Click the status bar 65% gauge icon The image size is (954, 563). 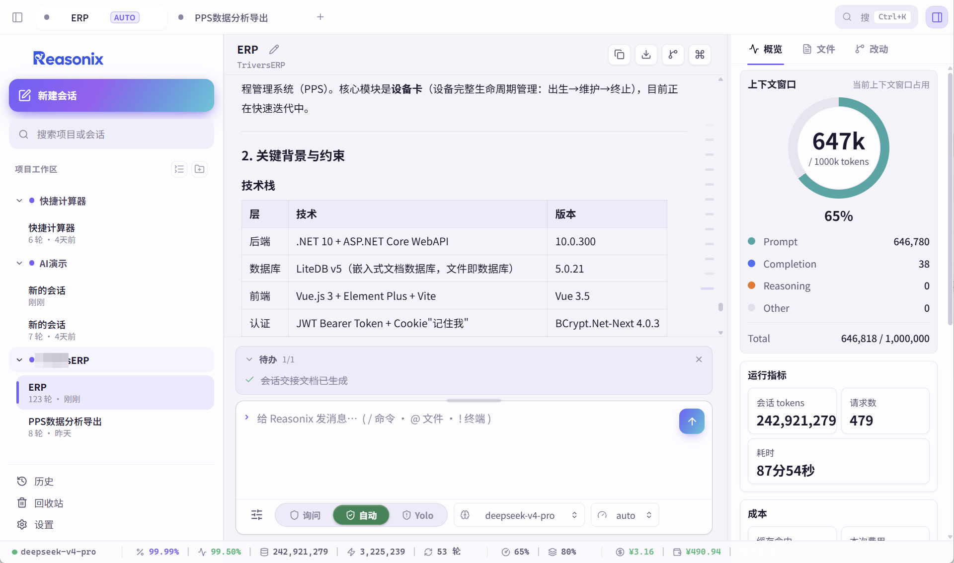pyautogui.click(x=506, y=552)
